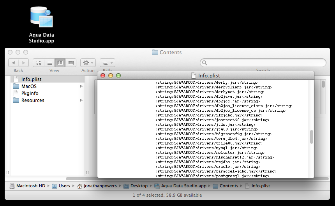Click the Contents title bar folder icon
The height and width of the screenshot is (206, 335).
155,52
